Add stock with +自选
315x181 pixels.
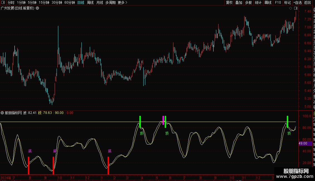[297, 3]
